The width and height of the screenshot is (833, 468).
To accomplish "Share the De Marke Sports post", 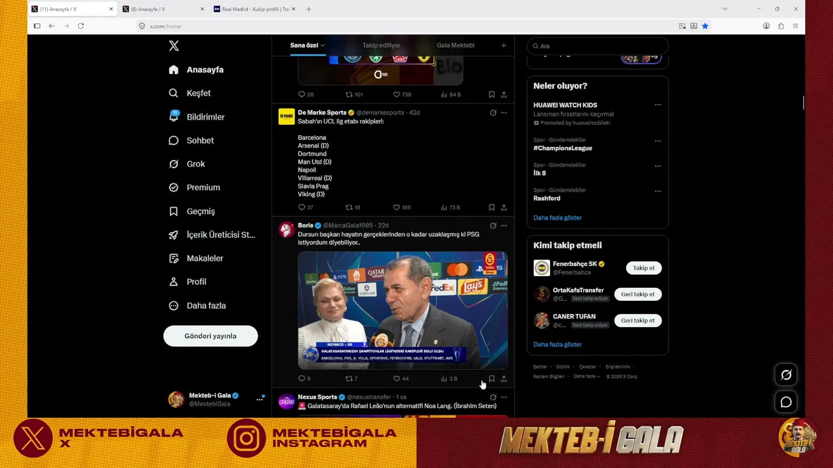I will [504, 207].
